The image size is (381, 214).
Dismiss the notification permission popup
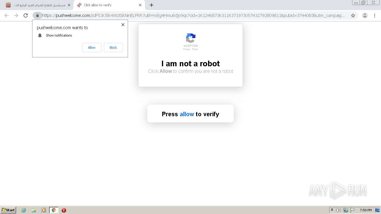pyautogui.click(x=123, y=25)
